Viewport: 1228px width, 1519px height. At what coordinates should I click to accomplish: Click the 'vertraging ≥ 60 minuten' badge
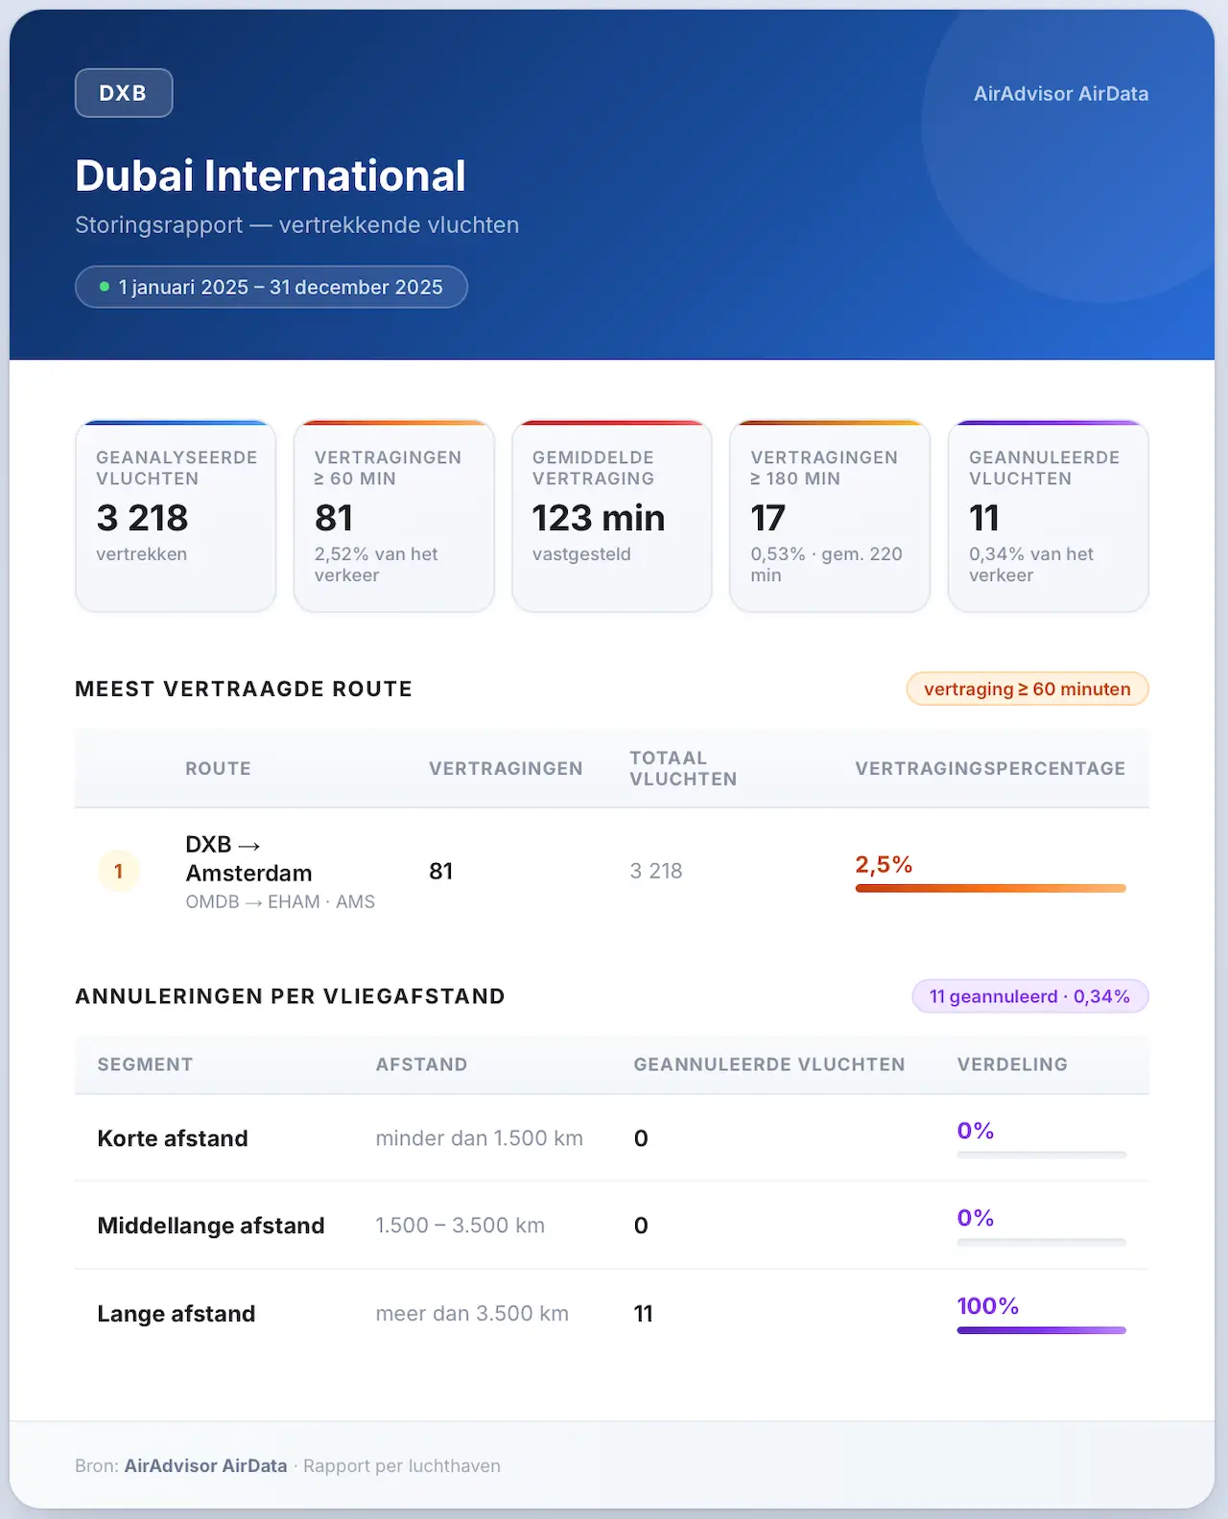pos(1027,689)
